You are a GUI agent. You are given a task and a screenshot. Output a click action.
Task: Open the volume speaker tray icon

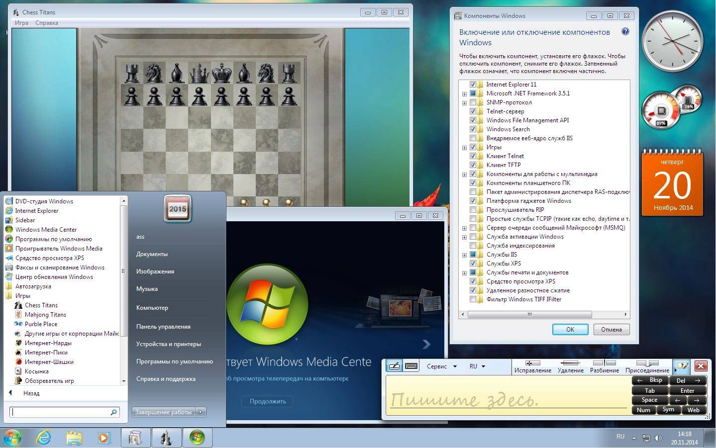coord(658,438)
